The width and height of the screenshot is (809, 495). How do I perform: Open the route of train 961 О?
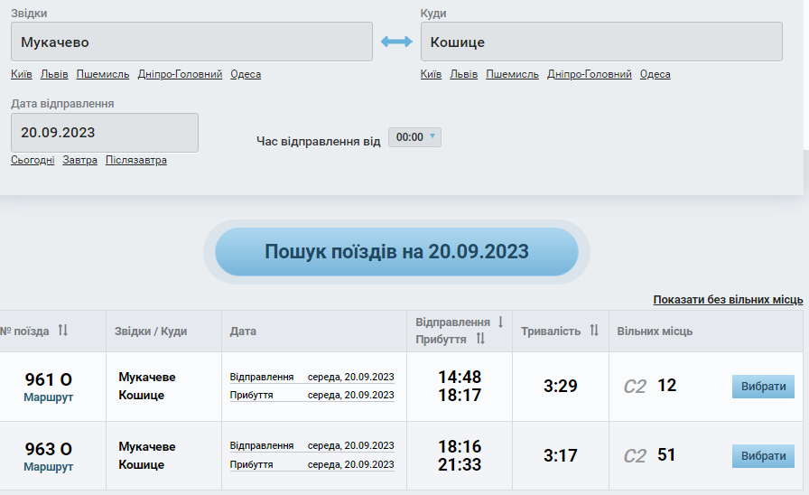click(x=49, y=397)
